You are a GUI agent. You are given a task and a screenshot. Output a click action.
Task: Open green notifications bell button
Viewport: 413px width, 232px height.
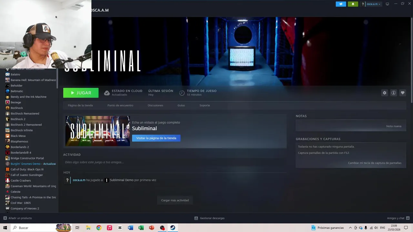(x=353, y=4)
